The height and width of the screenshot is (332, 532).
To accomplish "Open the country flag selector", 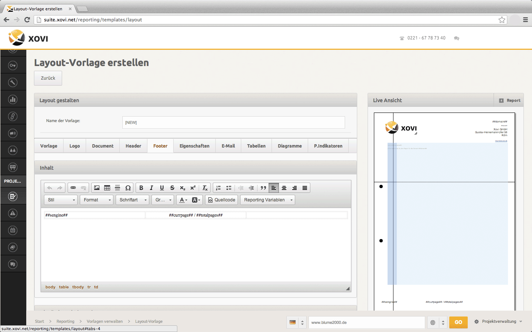I will coord(297,322).
